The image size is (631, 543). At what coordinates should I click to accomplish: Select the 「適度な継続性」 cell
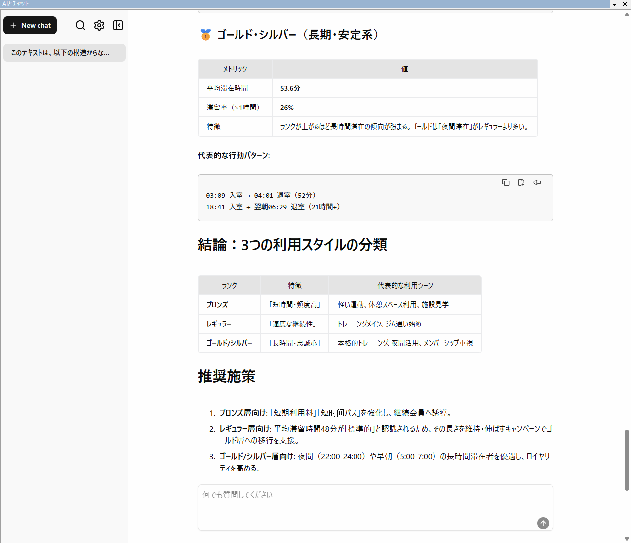[295, 324]
